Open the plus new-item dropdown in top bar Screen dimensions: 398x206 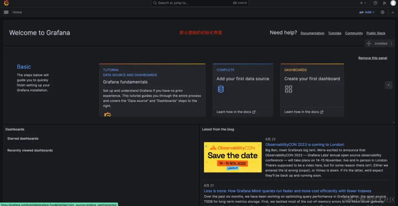tap(363, 3)
